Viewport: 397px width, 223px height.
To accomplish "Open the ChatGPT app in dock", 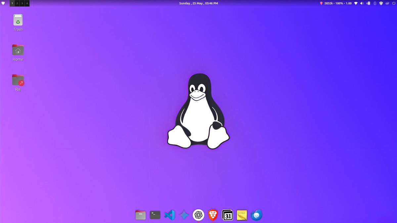I will pos(198,215).
